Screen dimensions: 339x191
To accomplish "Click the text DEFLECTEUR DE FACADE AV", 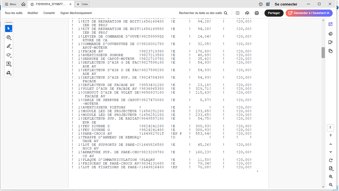I will point(108,85).
